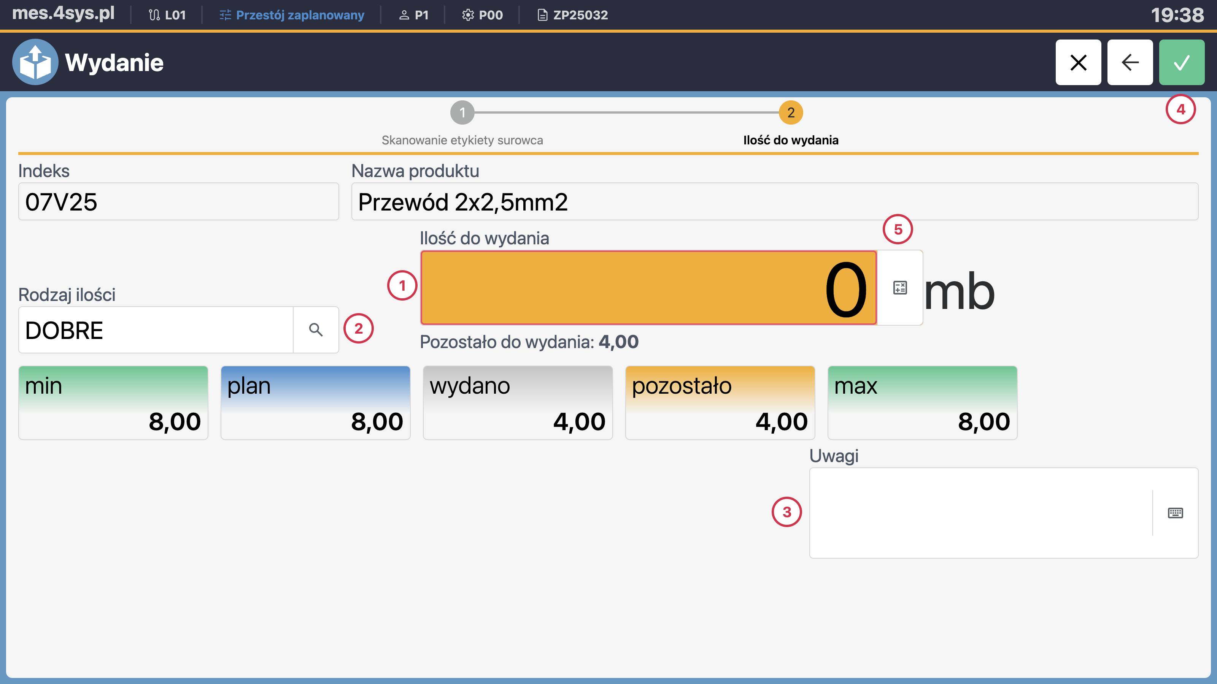
Task: Tap the pozostało 4,00 tile
Action: 720,403
